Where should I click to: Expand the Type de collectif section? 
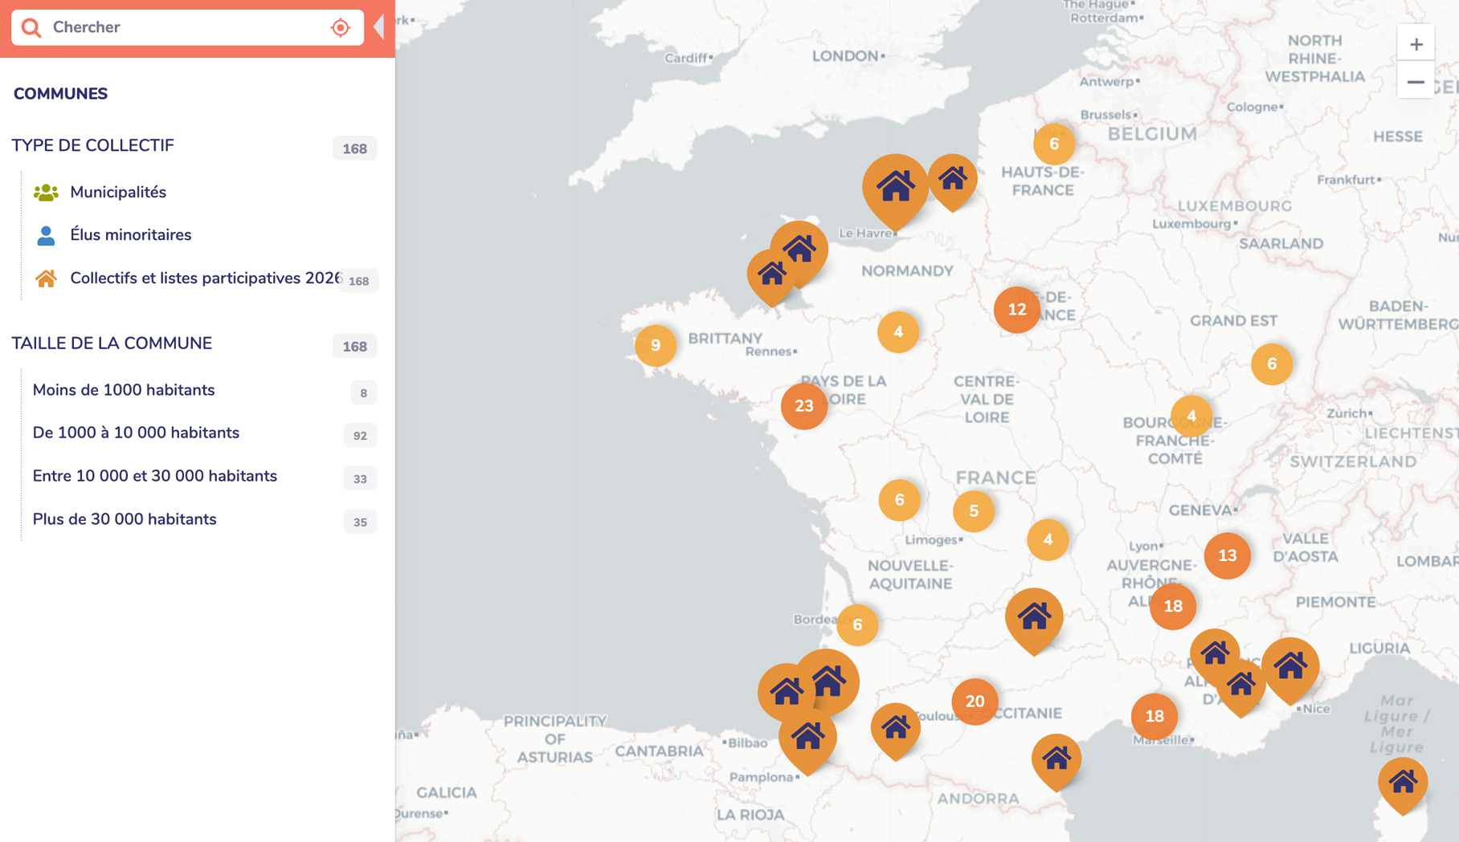tap(93, 146)
